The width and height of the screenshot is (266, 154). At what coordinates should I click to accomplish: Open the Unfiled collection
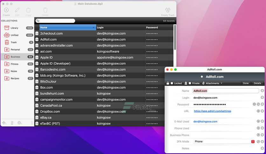(17, 35)
